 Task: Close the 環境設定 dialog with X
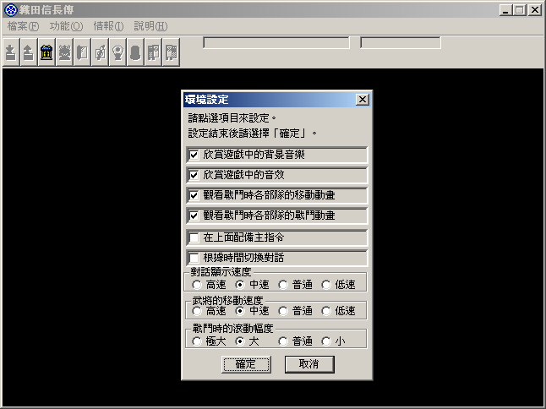click(x=363, y=100)
